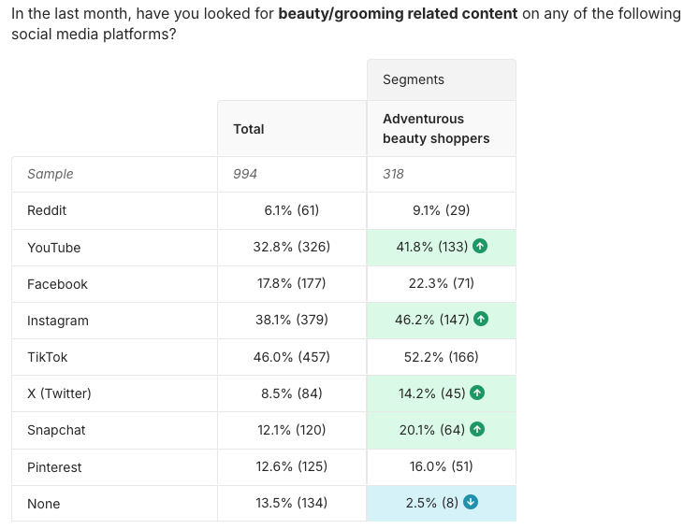Click the Adventurous beauty shoppers column header
This screenshot has height=529, width=698.
[436, 129]
